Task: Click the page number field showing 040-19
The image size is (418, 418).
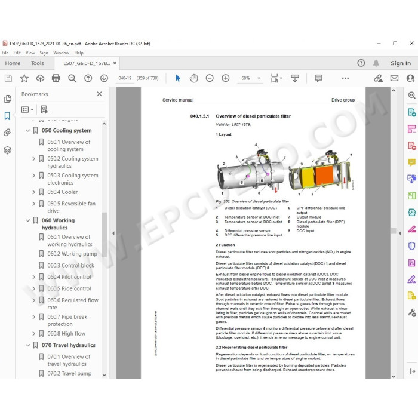Action: (125, 78)
